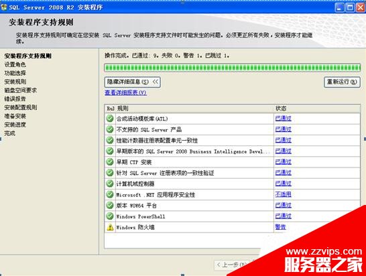Click 重新运行 button to rerun checks
Image resolution: width=366 pixels, height=276 pixels.
342,82
